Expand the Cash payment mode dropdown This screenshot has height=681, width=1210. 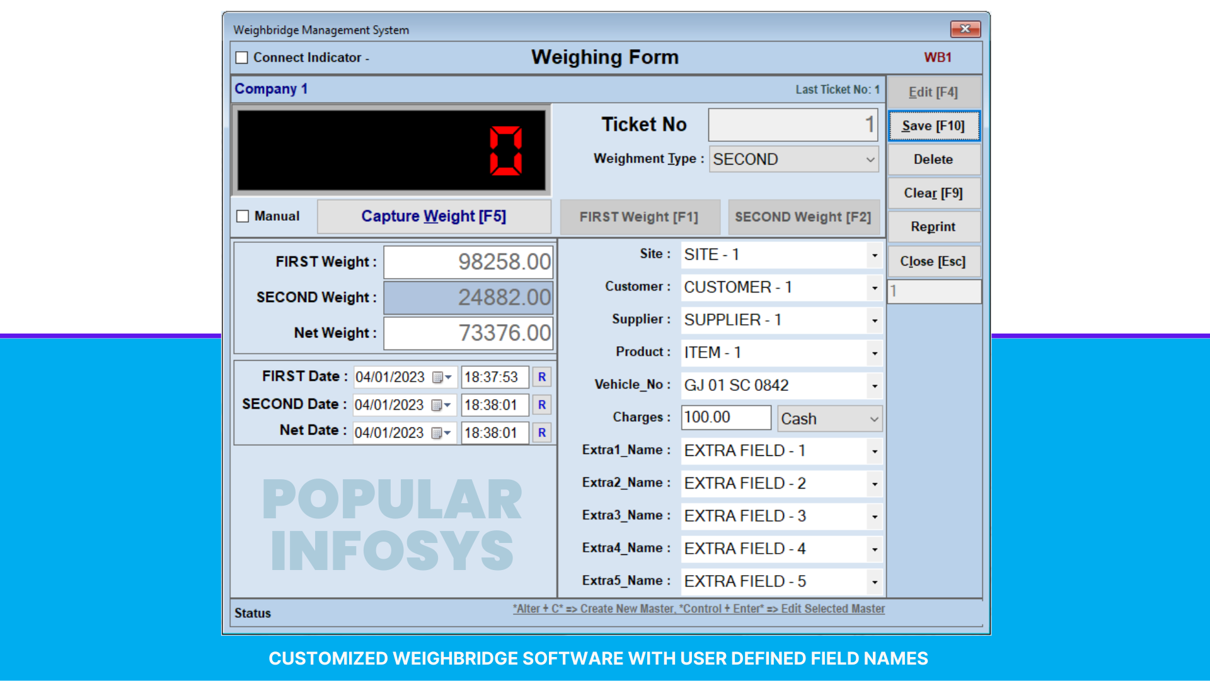tap(873, 419)
